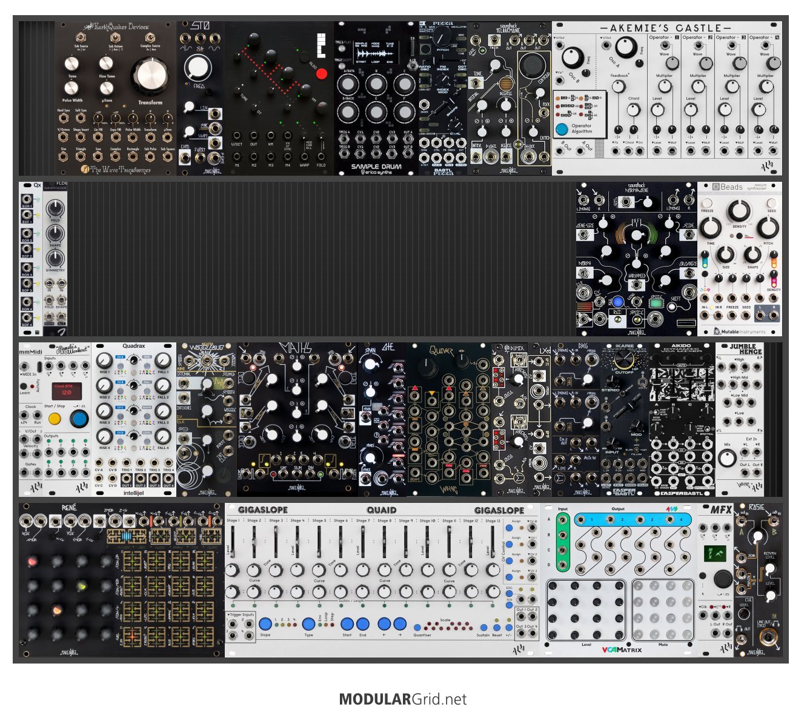Click the blue Operator Algorithm button on Akemie's Castle
807x712 pixels.
pos(562,129)
